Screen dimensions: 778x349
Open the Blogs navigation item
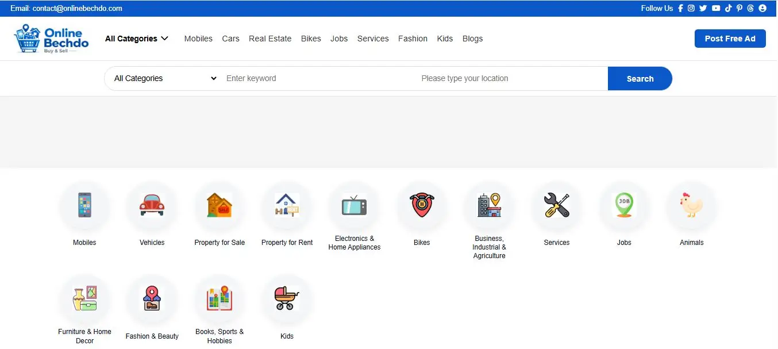click(x=472, y=39)
